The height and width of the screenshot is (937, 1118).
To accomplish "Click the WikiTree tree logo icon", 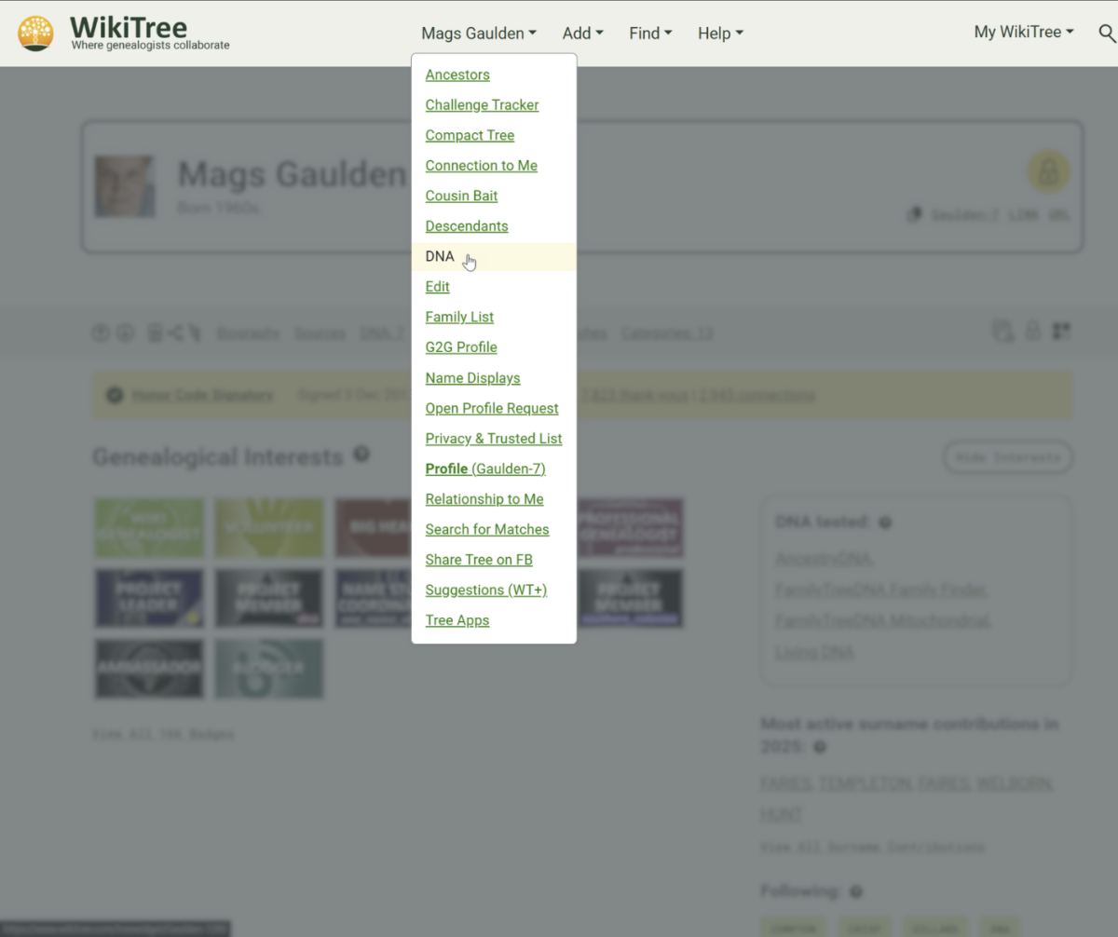I will pos(35,33).
